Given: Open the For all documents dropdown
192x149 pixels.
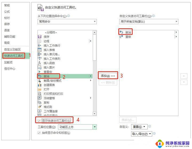Looking at the screenshot, I should pyautogui.click(x=149, y=22).
